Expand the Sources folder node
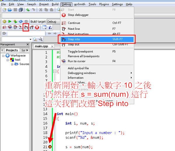Screen dimensions: 175x151 (12, 64)
